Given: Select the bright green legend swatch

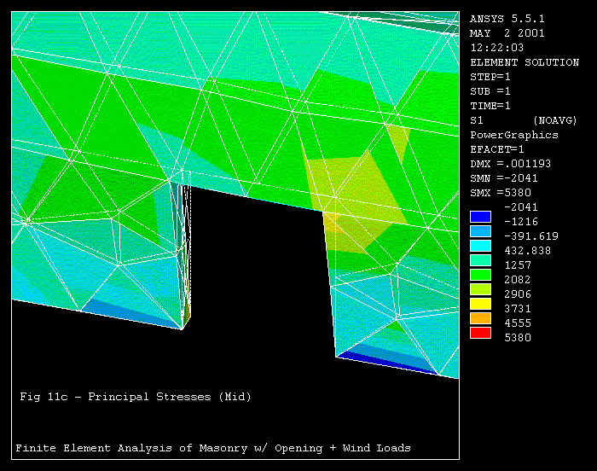Looking at the screenshot, I should pos(482,274).
